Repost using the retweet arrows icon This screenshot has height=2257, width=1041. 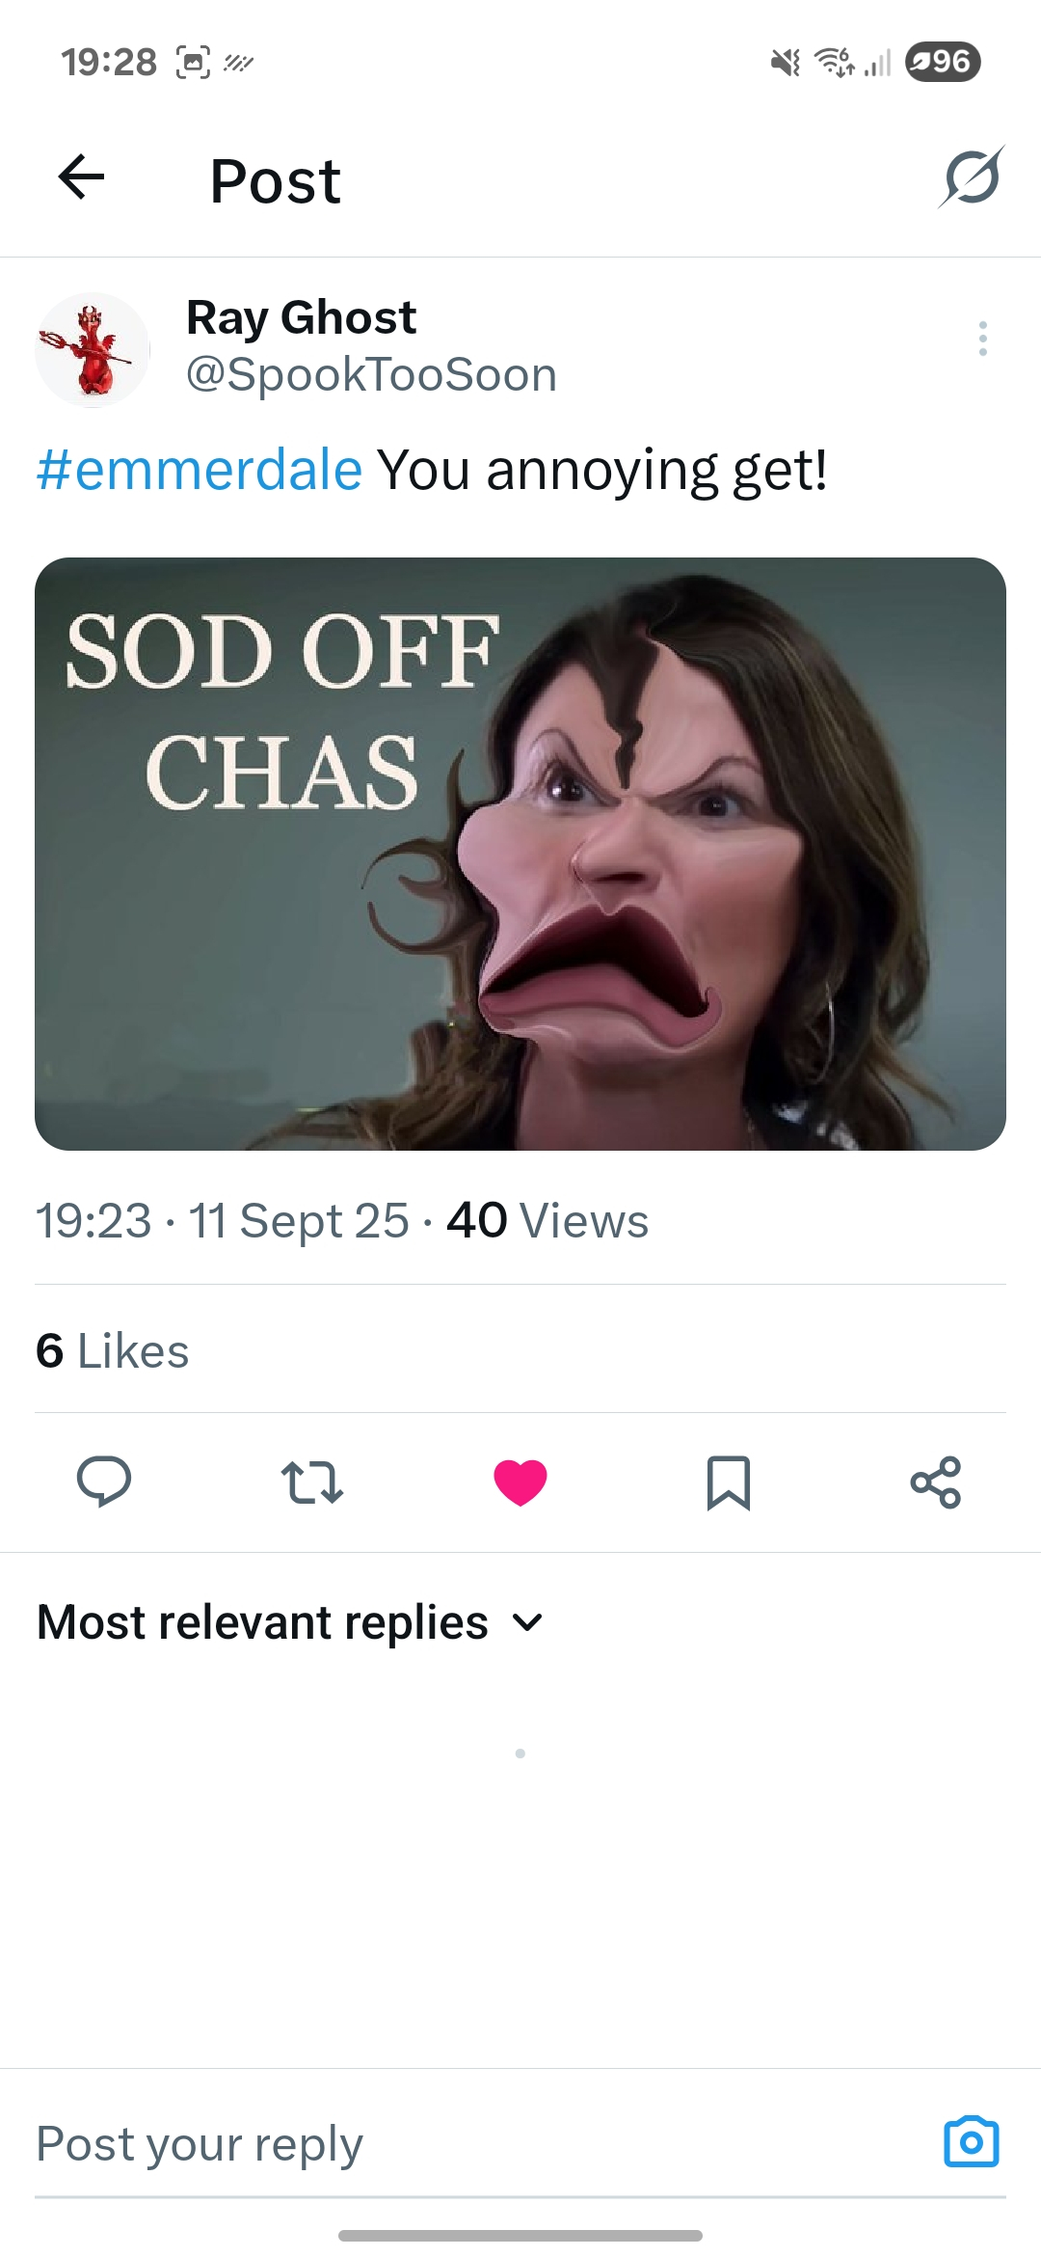pos(311,1482)
